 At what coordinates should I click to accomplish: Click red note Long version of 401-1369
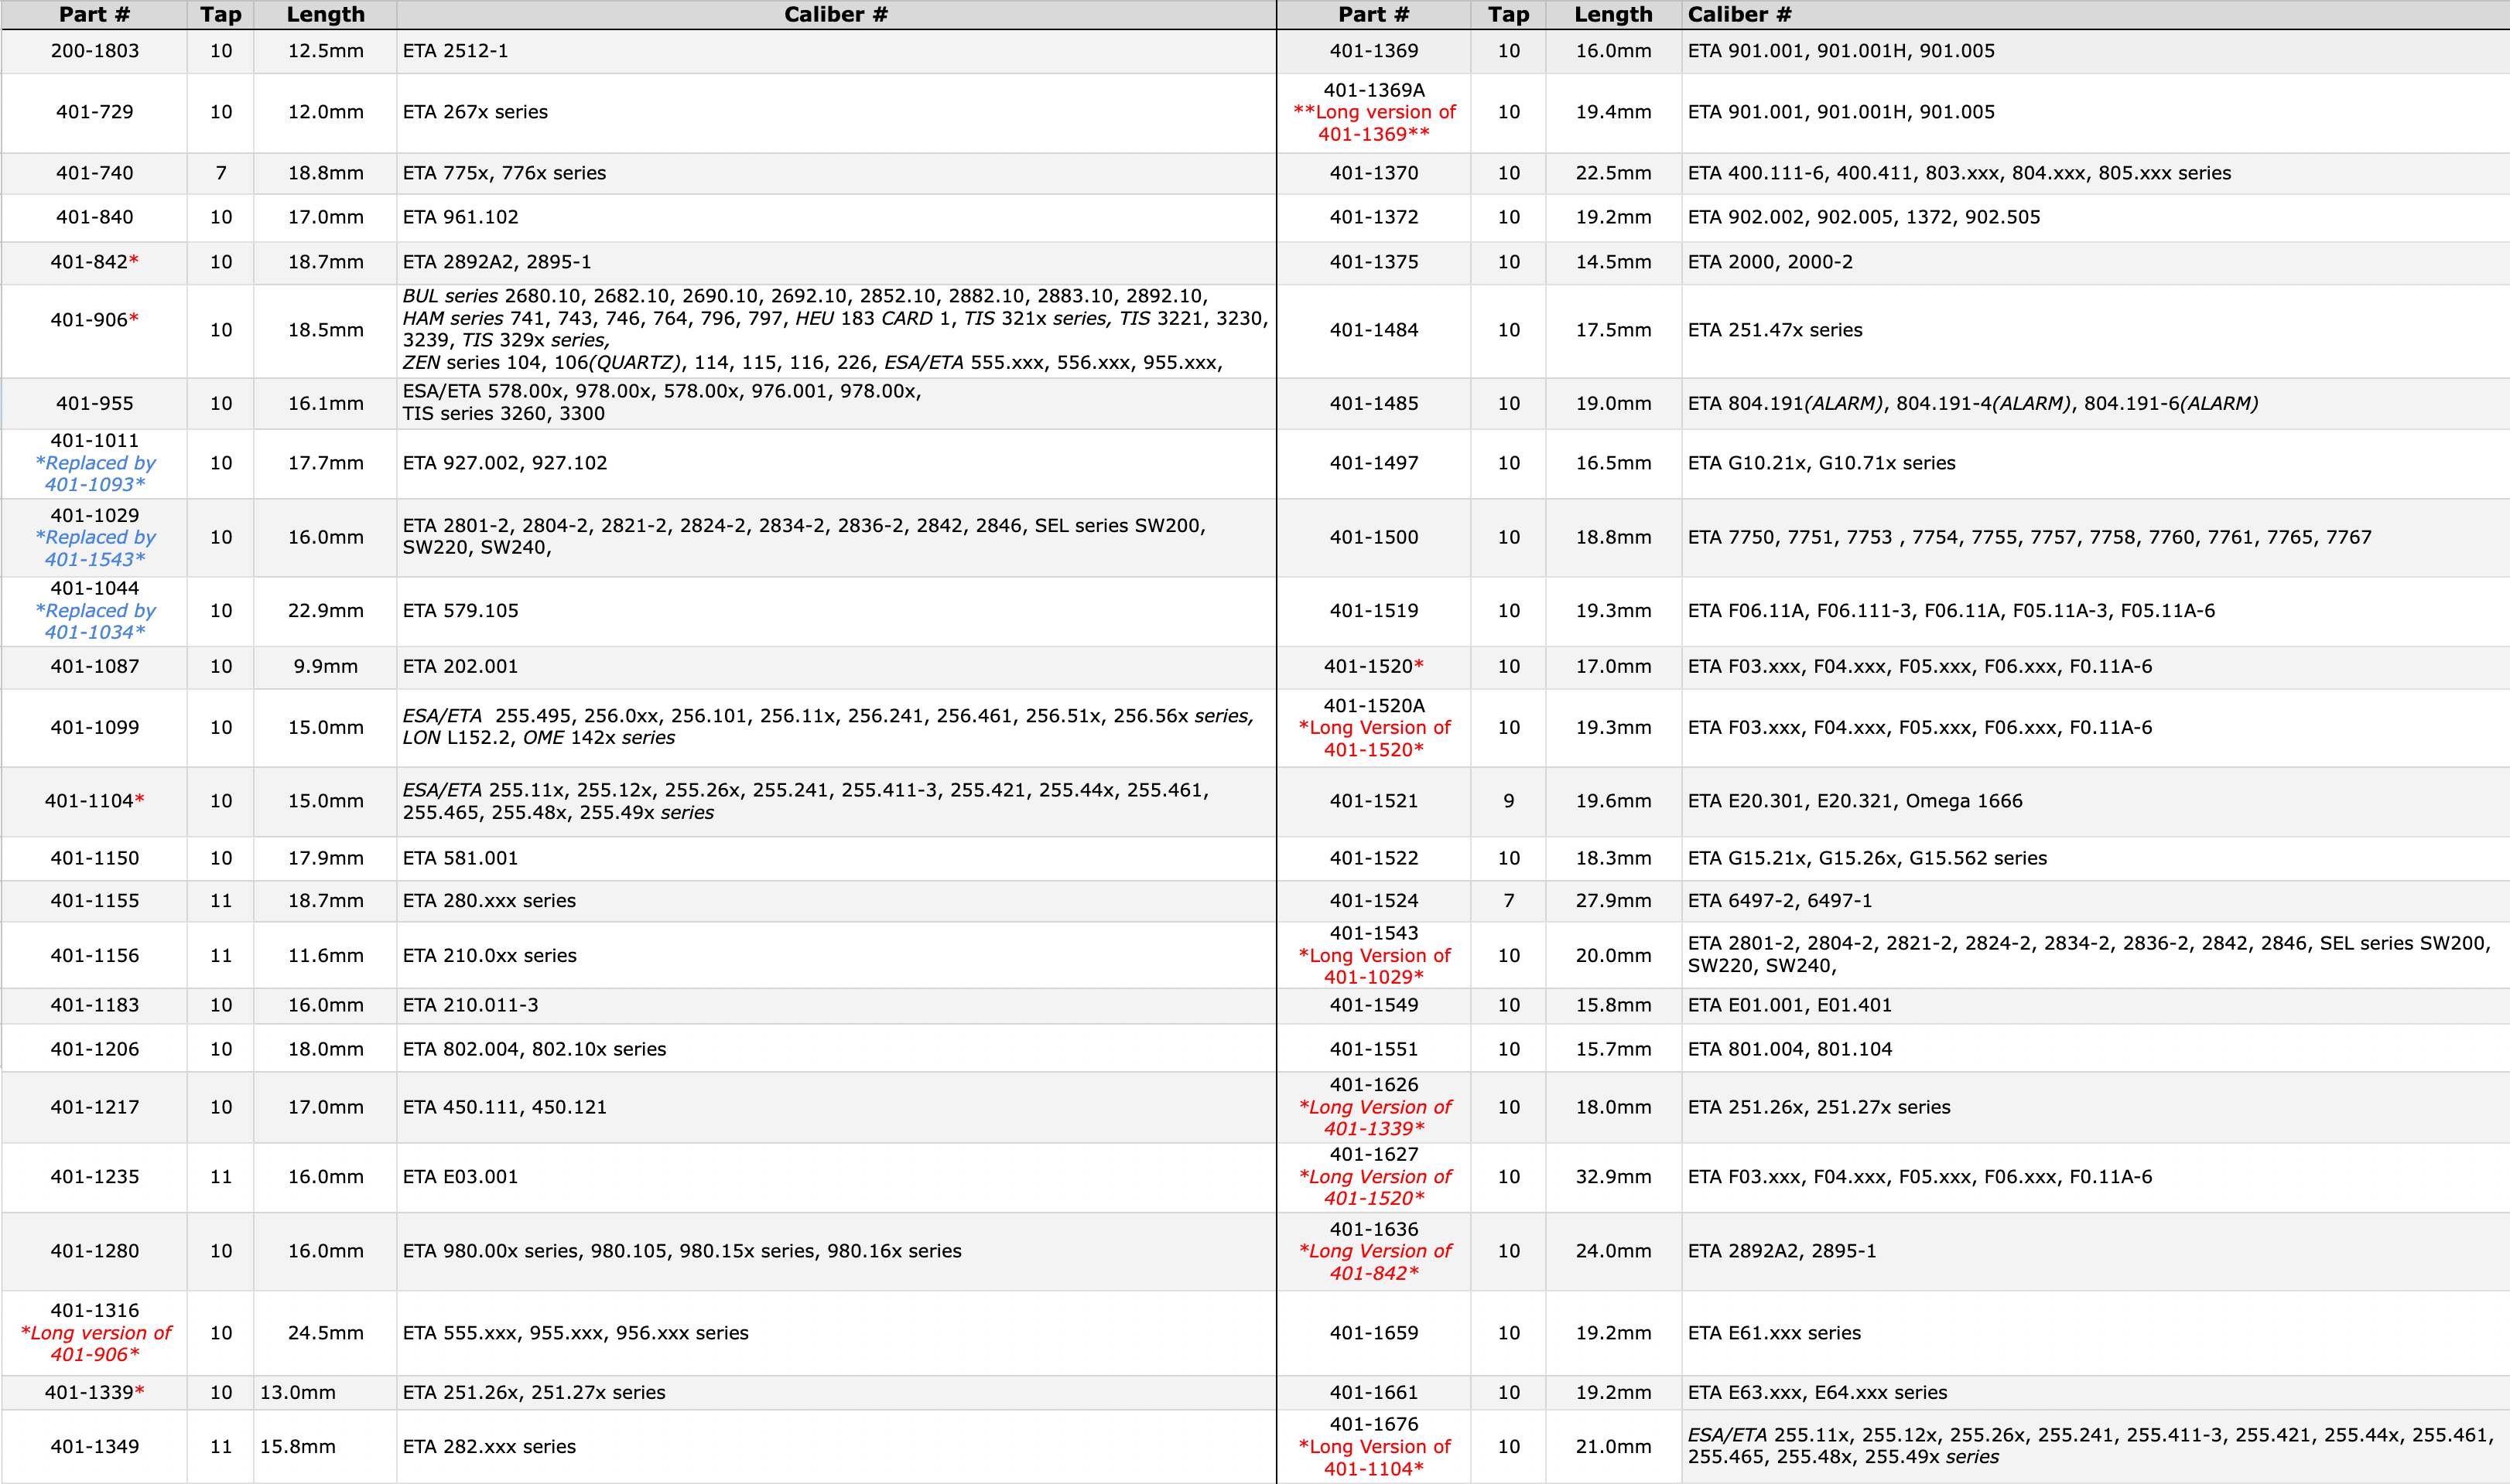[x=1373, y=123]
